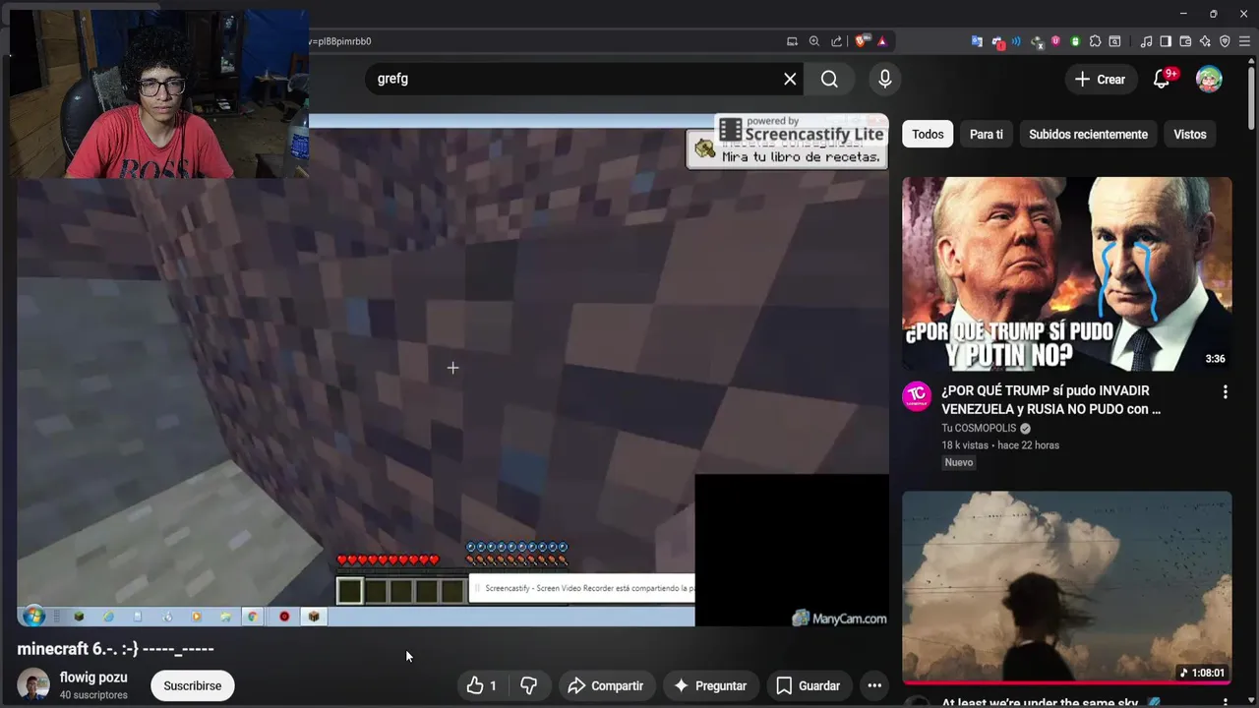Select the Todos filter chip
Screen dimensions: 1259x708
[928, 134]
